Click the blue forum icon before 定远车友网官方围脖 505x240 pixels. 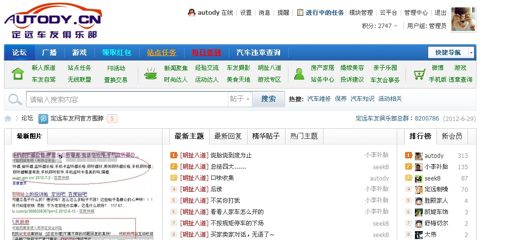(x=43, y=119)
